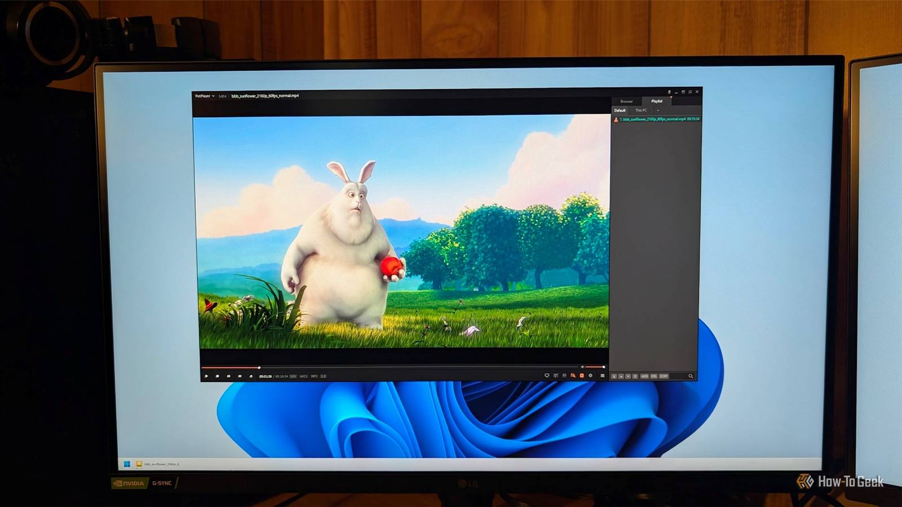Viewport: 902px width, 507px height.
Task: Toggle the S/W decoder indicator
Action: [293, 376]
